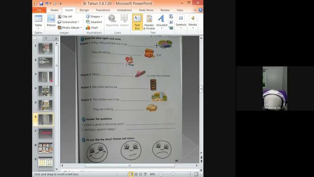The image size is (314, 177).
Task: Click horizontal scrollbar right arrow
Action: [x=197, y=165]
